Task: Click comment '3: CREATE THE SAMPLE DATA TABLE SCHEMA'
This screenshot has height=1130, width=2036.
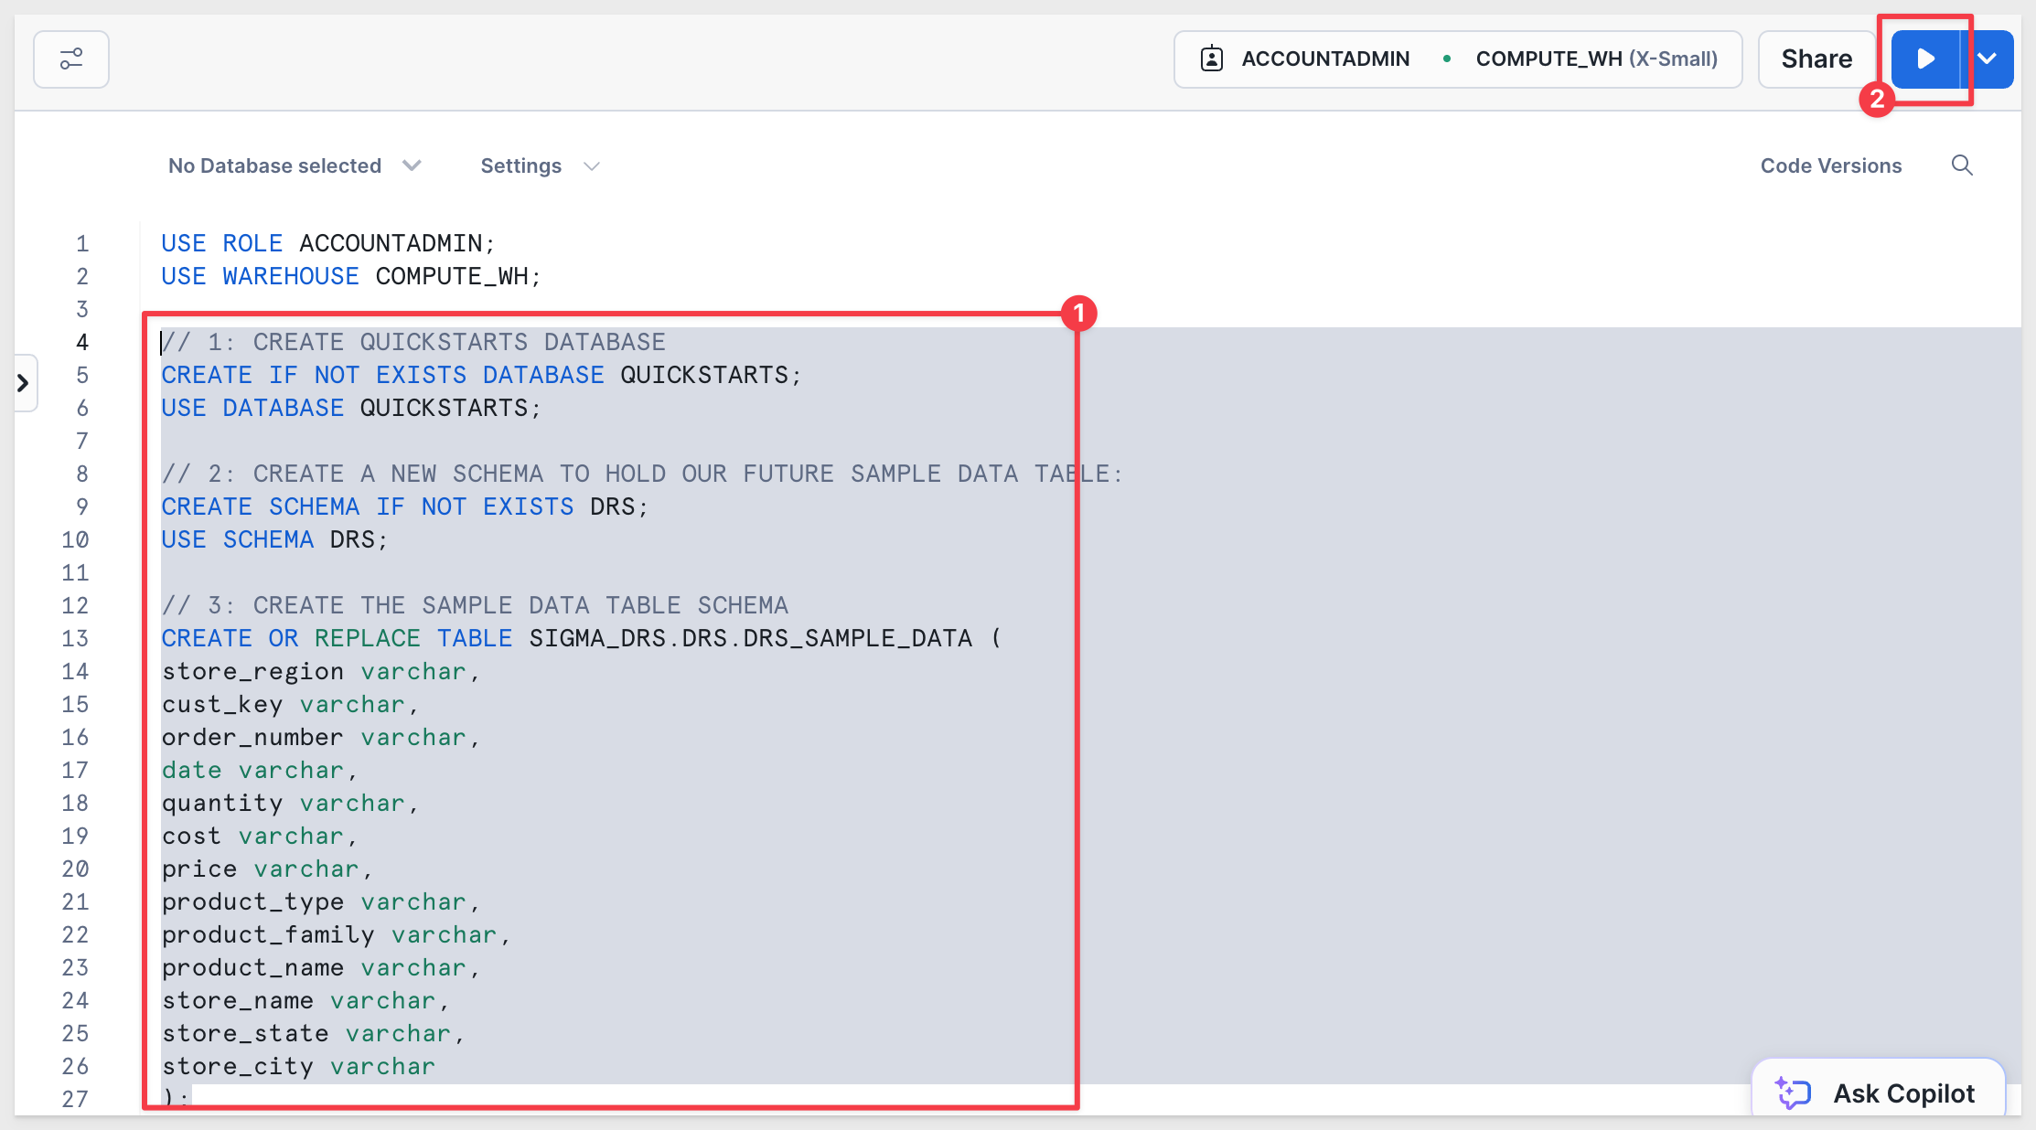Action: coord(475,605)
